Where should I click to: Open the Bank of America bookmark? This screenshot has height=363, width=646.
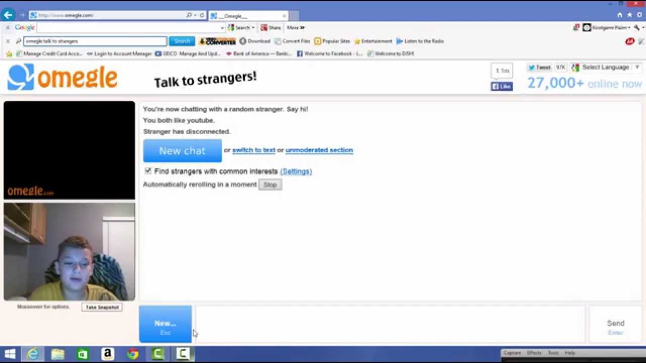pyautogui.click(x=259, y=53)
